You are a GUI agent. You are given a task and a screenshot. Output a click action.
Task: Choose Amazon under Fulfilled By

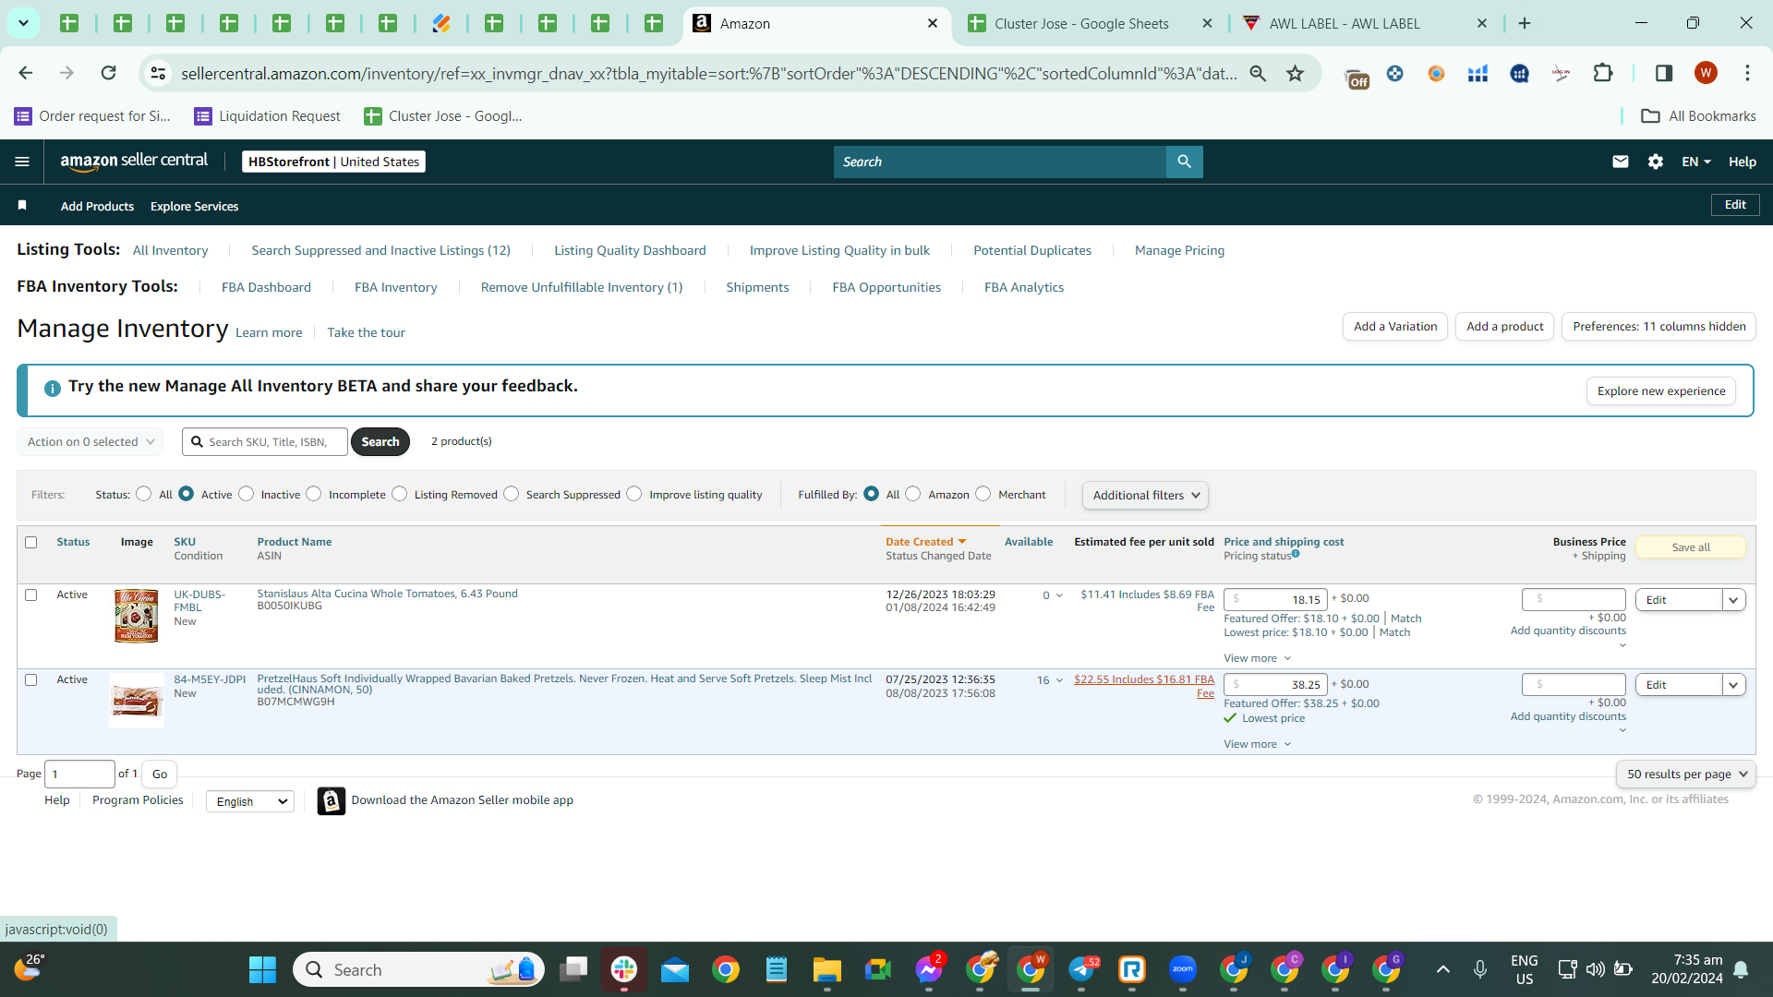912,494
